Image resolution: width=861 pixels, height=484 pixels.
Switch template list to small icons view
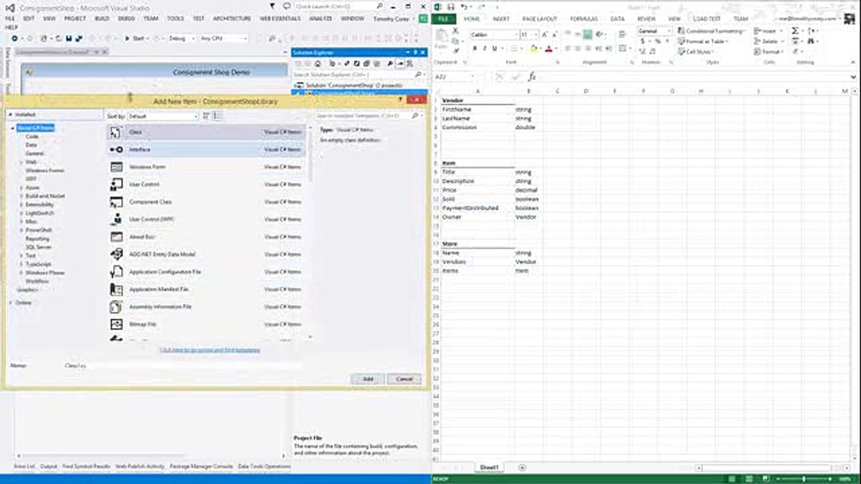click(208, 116)
